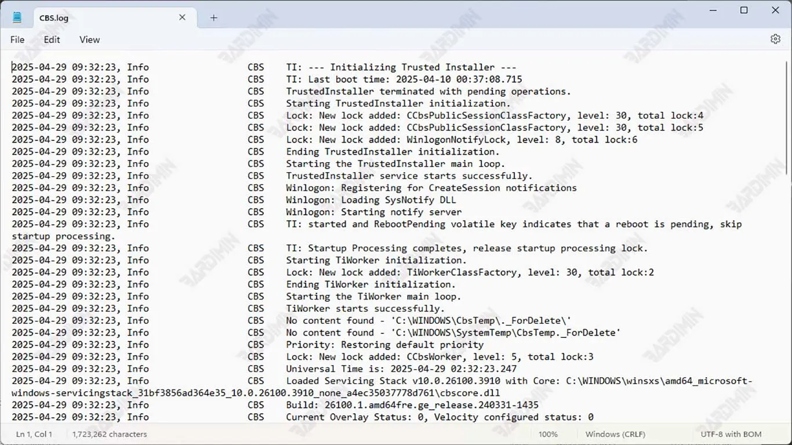Click the Ln 1, Col 1 position indicator

34,434
